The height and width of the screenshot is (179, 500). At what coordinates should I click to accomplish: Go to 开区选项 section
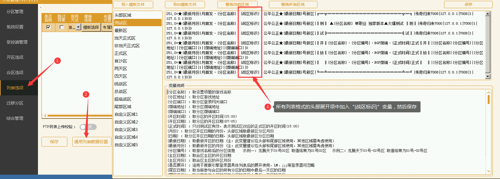coord(15,57)
